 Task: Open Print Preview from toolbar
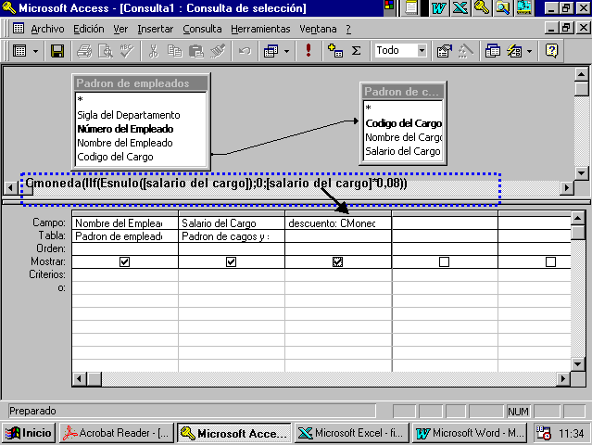(x=106, y=51)
